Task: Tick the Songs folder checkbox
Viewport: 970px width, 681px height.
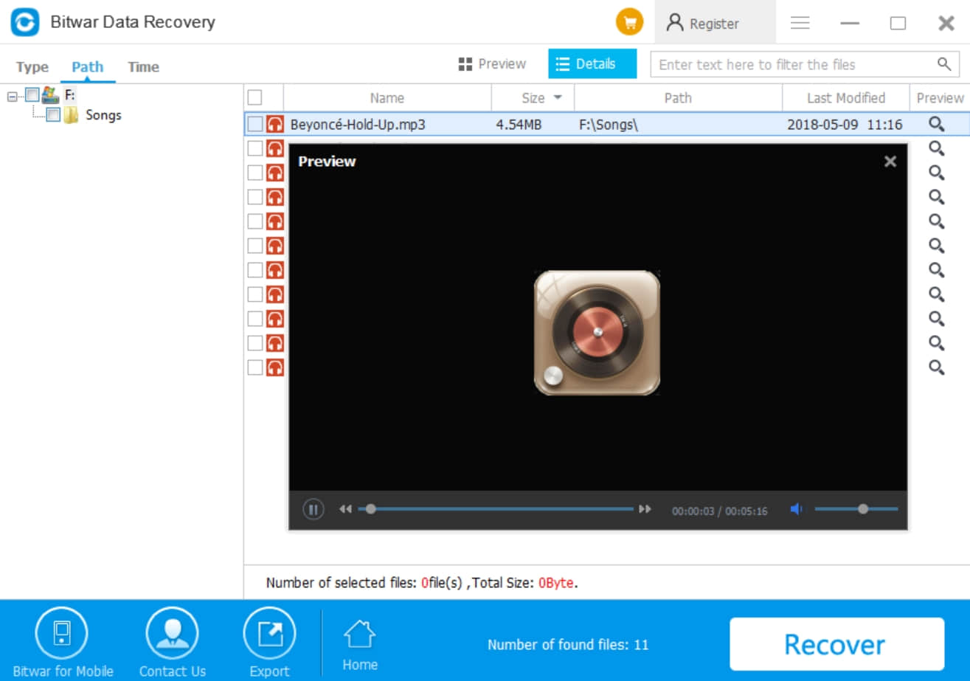Action: 53,115
